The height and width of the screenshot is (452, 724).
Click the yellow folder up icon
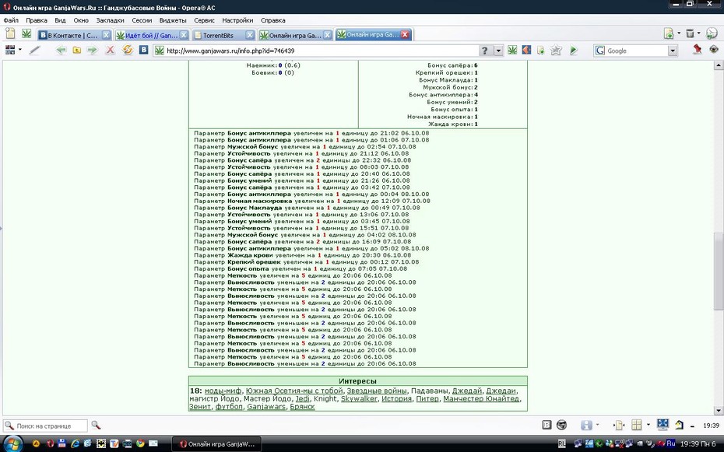[x=76, y=51]
